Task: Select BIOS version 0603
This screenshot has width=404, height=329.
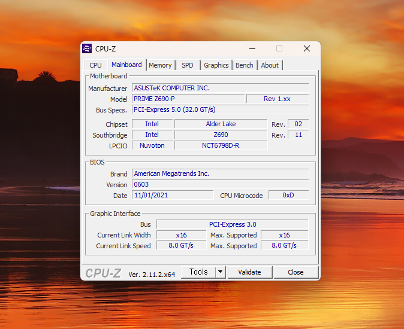Action: 221,184
